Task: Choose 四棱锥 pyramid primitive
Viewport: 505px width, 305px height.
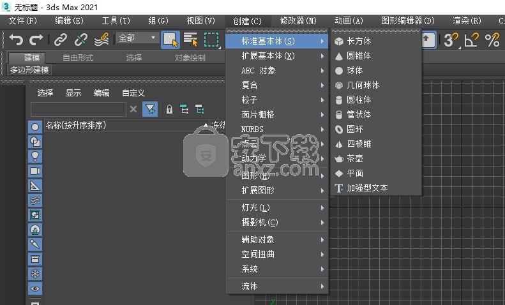Action: [376, 144]
